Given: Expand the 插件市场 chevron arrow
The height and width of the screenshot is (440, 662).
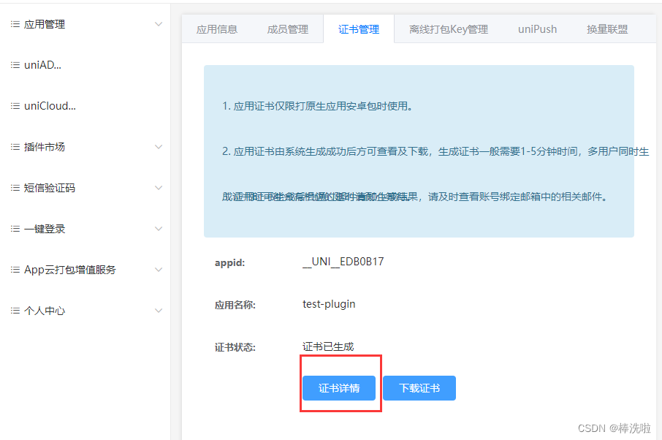Looking at the screenshot, I should tap(159, 147).
